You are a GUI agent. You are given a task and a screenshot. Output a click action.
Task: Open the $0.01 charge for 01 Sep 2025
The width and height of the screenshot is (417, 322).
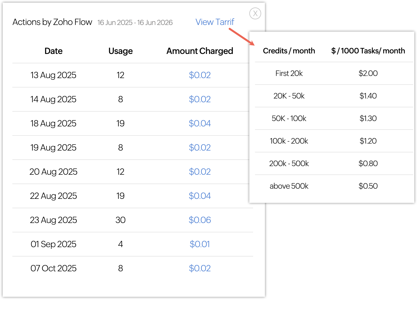click(200, 244)
